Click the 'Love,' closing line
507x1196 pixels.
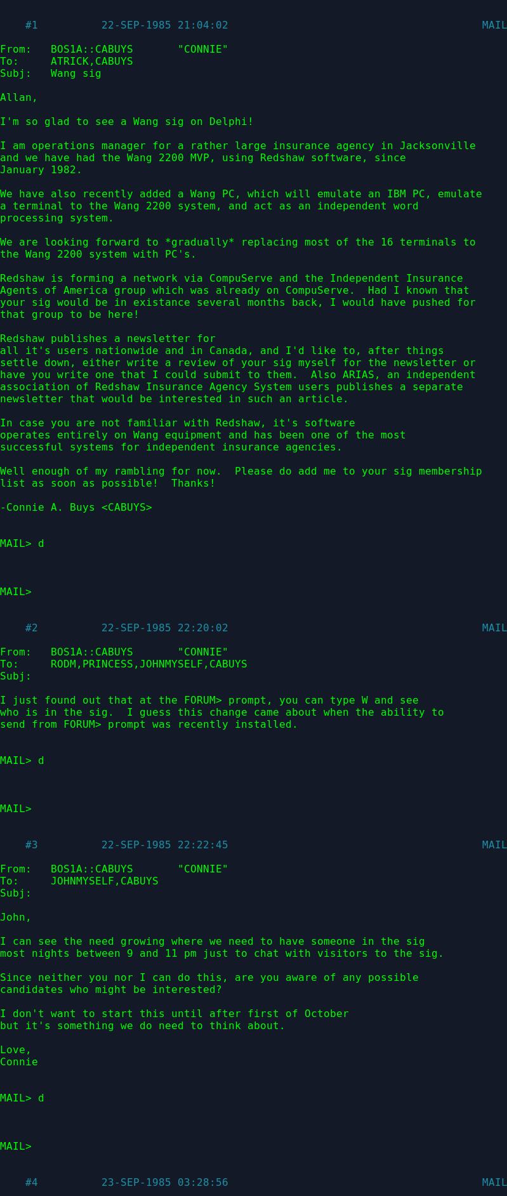coord(16,1050)
